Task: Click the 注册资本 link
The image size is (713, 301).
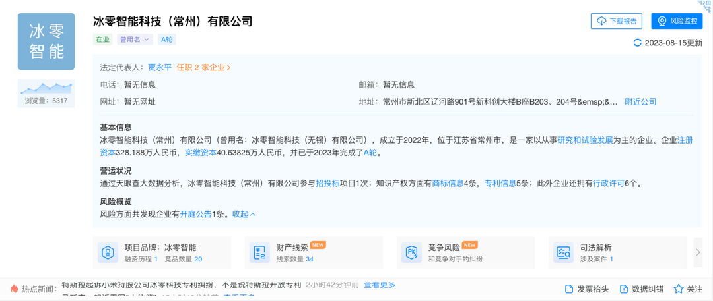Action: click(685, 140)
